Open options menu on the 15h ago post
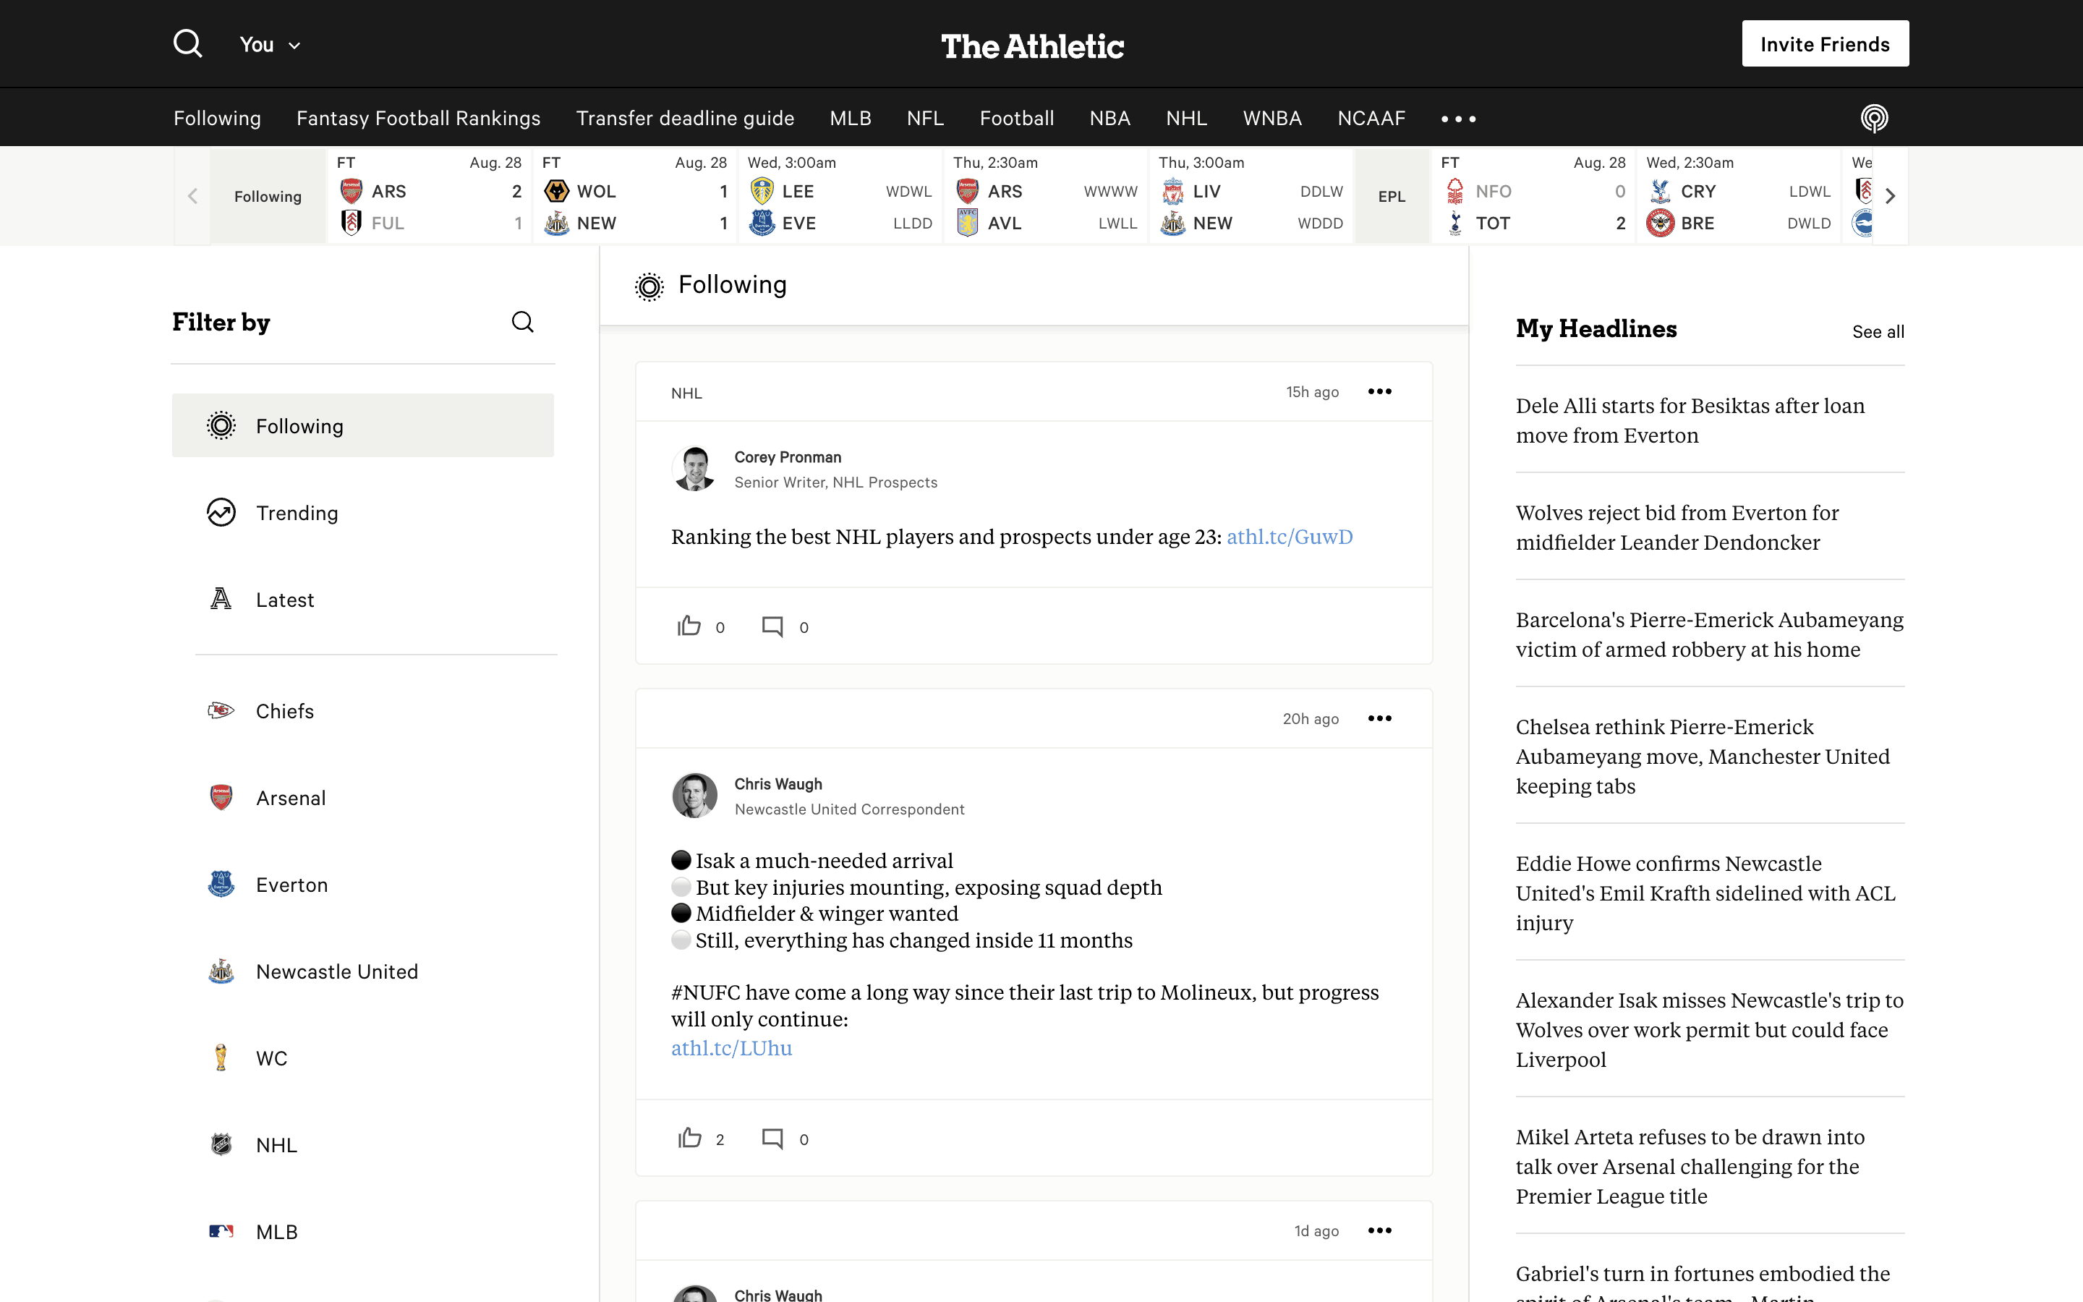This screenshot has width=2083, height=1302. [1379, 392]
